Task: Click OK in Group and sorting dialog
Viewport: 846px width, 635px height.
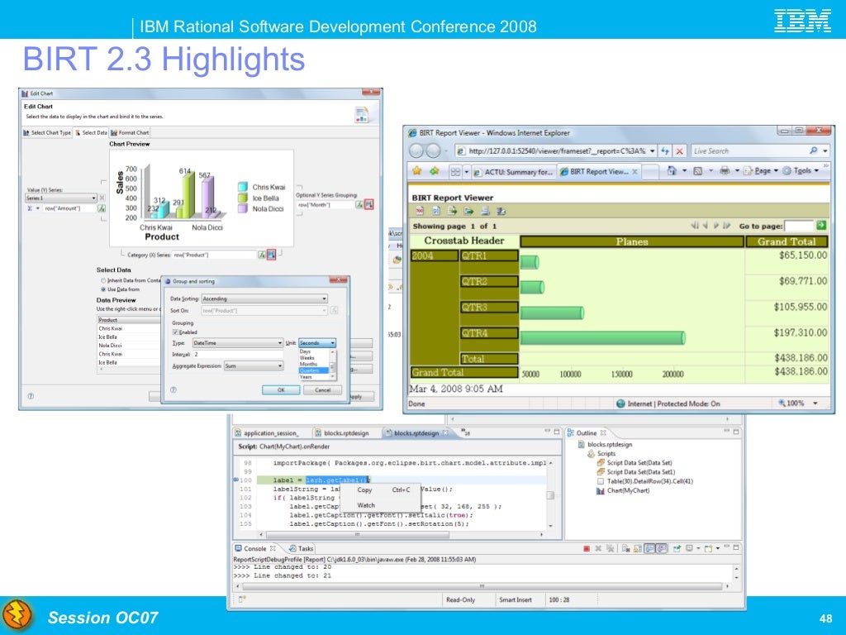Action: pyautogui.click(x=281, y=390)
